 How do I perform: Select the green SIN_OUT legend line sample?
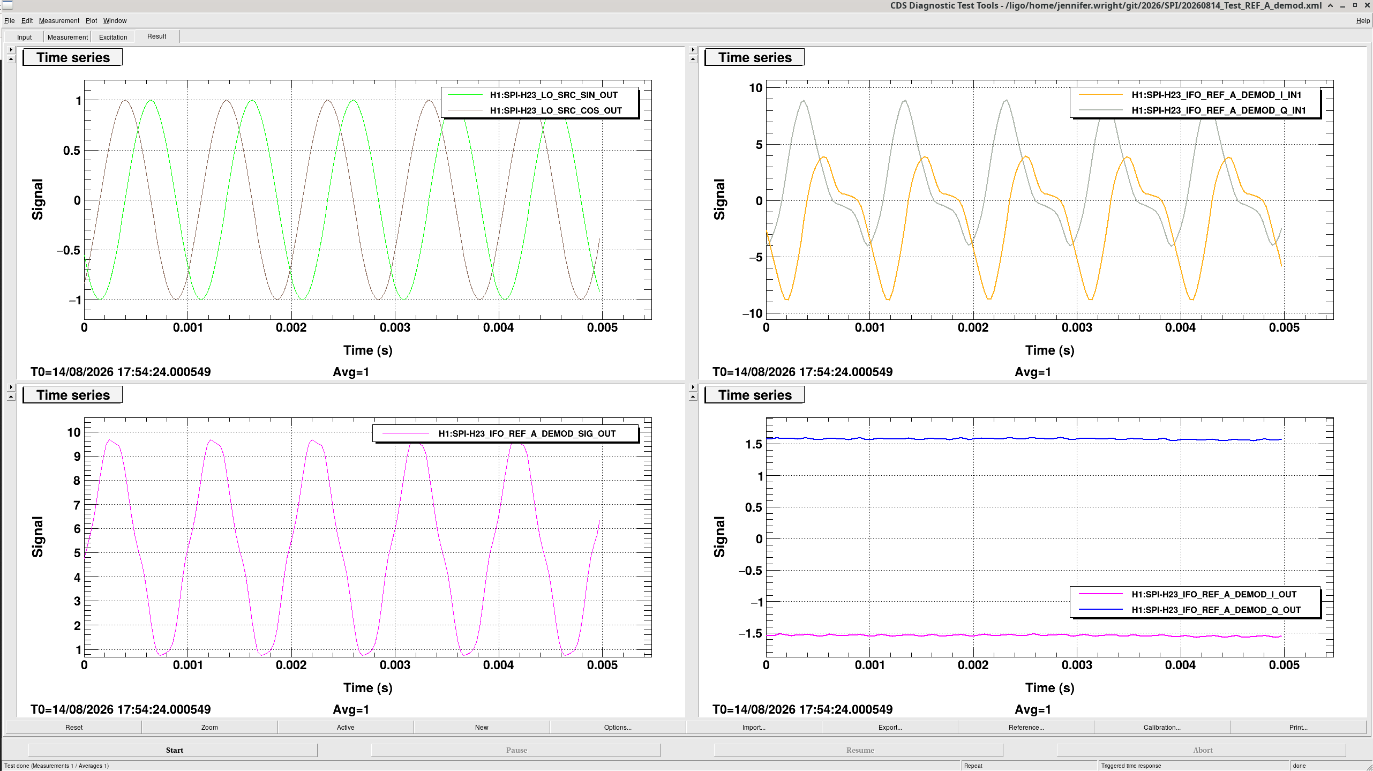click(x=465, y=95)
